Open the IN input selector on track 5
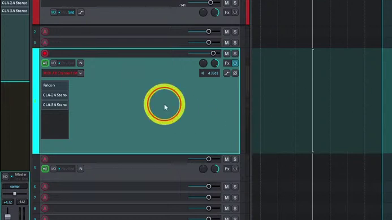This screenshot has height=220, width=392. coord(80,169)
